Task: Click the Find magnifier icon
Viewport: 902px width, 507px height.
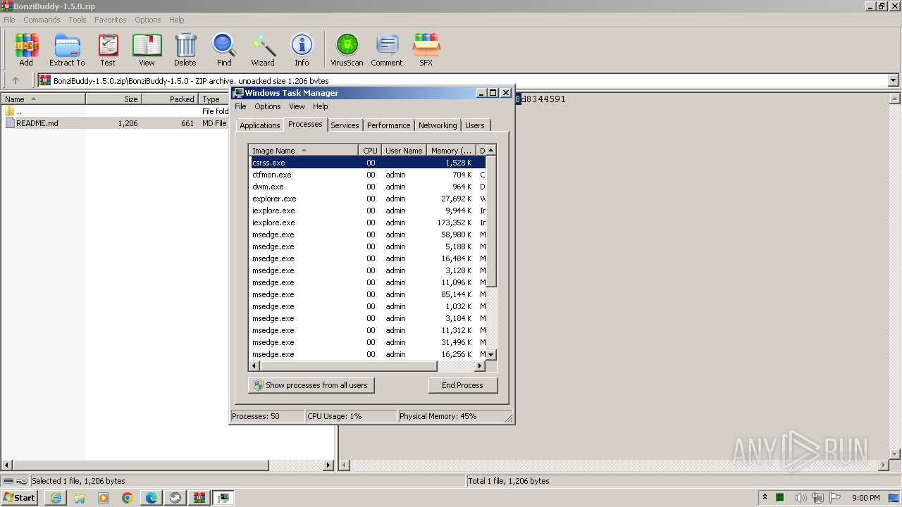Action: click(x=224, y=49)
